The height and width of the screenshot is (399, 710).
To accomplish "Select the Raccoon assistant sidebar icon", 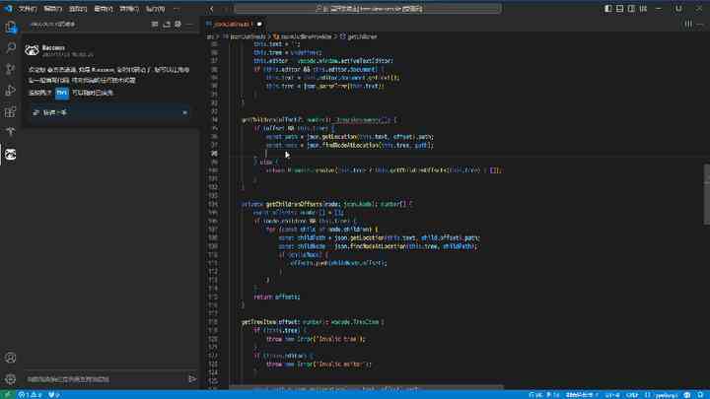I will pos(11,155).
